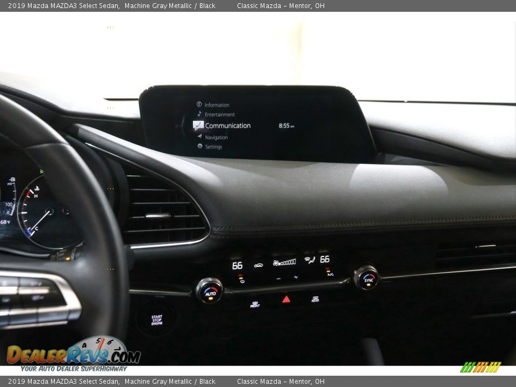The image size is (516, 387).
Task: Go to Settings in the infotainment menu
Action: [213, 147]
